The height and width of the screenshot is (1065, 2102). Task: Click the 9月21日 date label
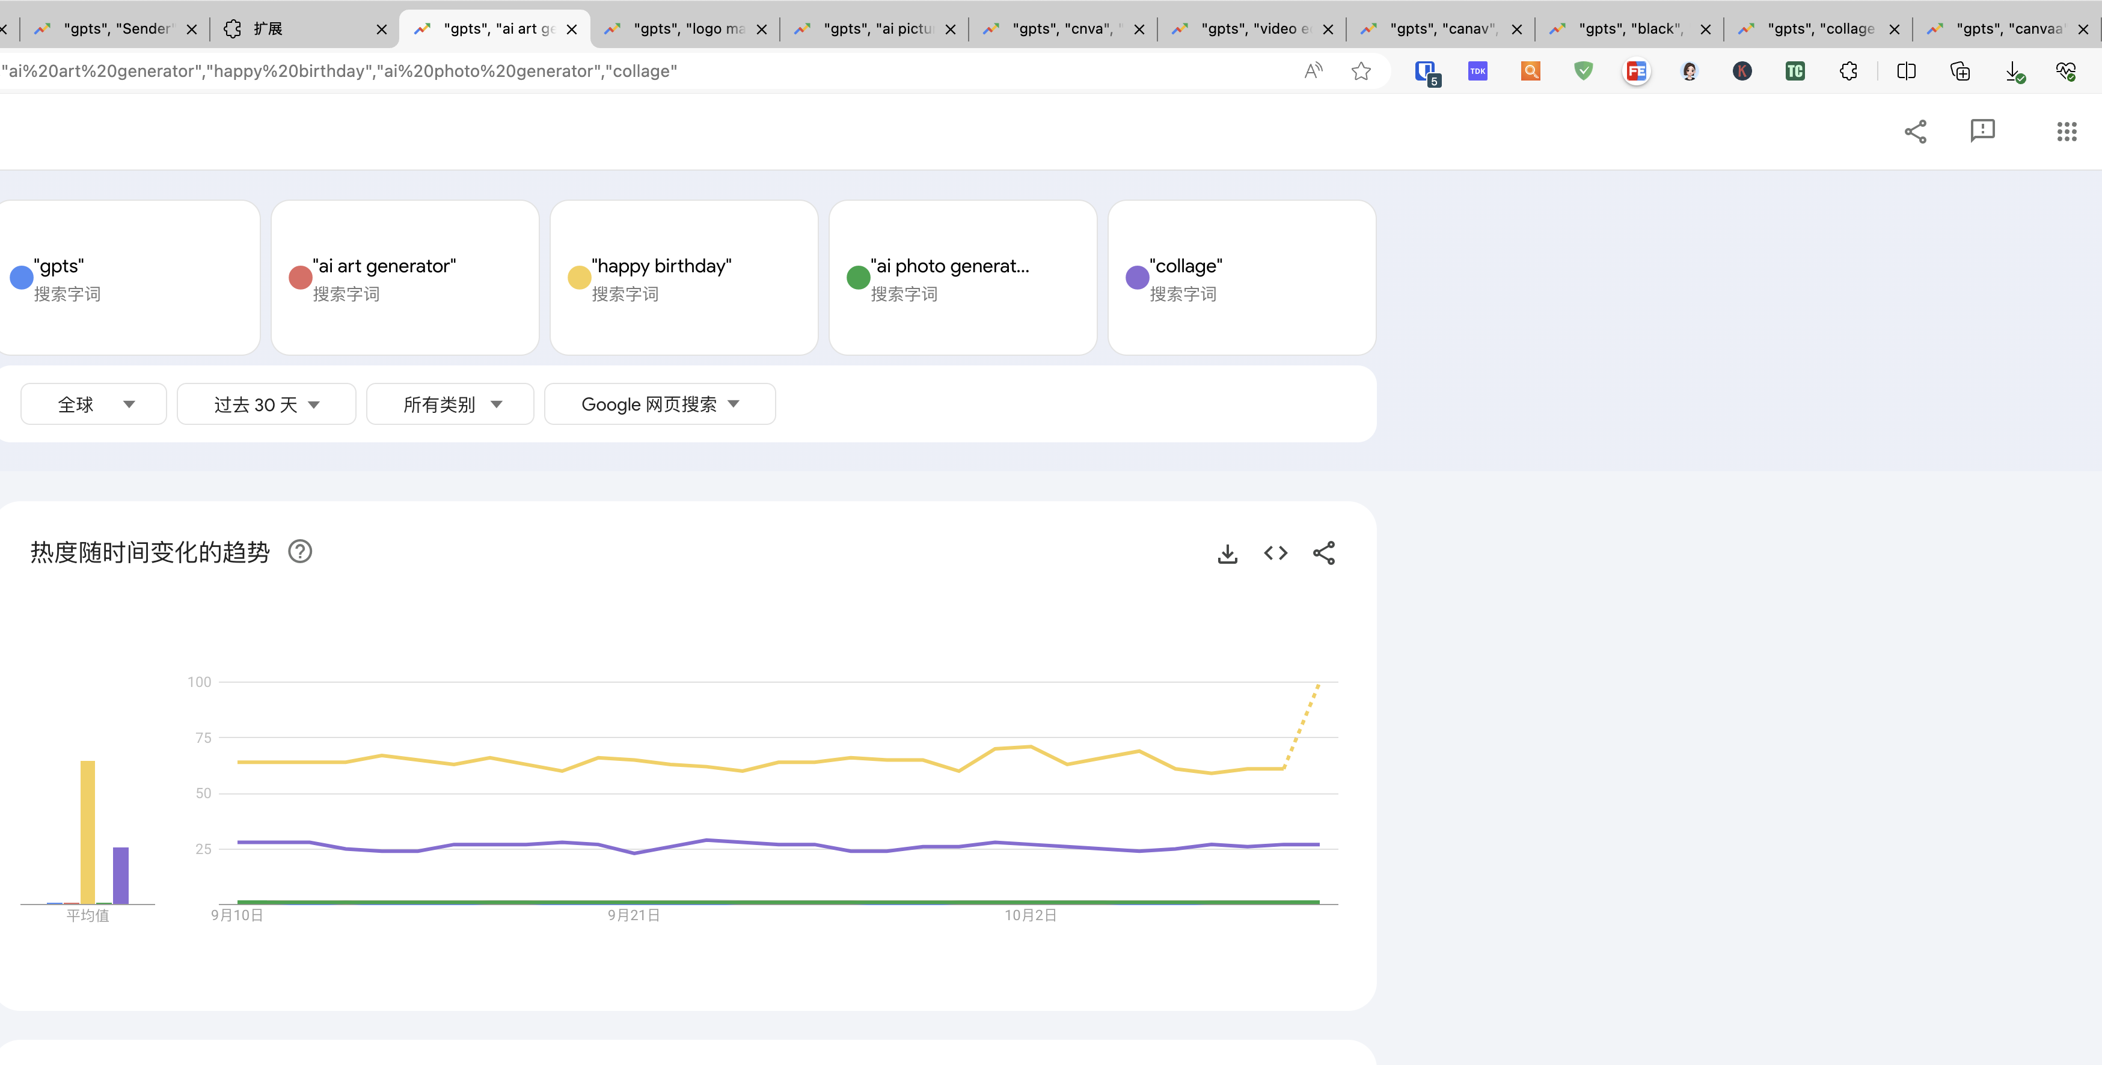point(634,916)
